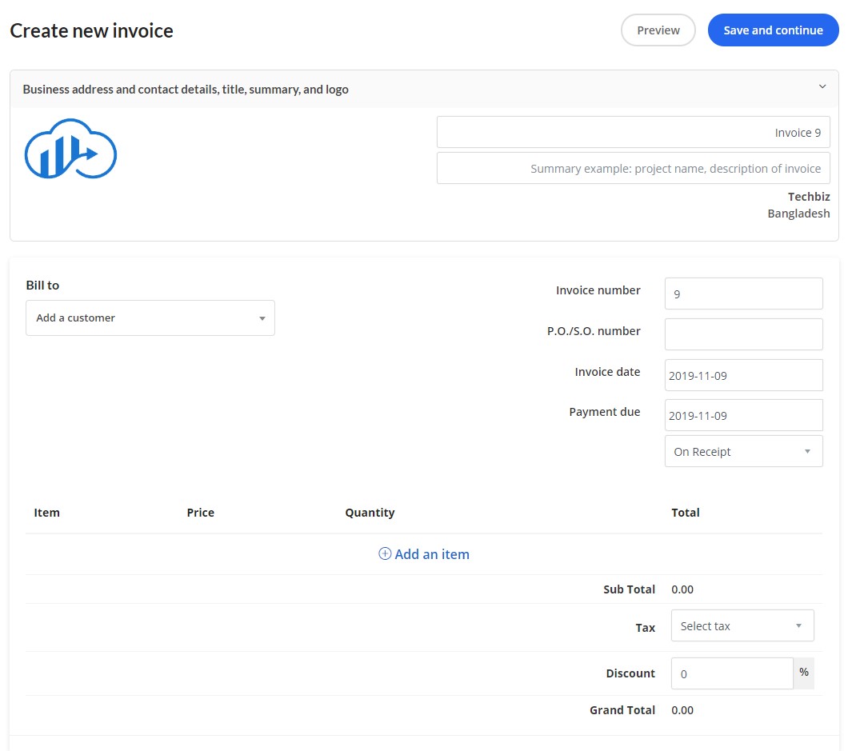Screen dimensions: 848x751
Task: Open the Add a customer dropdown
Action: click(150, 318)
